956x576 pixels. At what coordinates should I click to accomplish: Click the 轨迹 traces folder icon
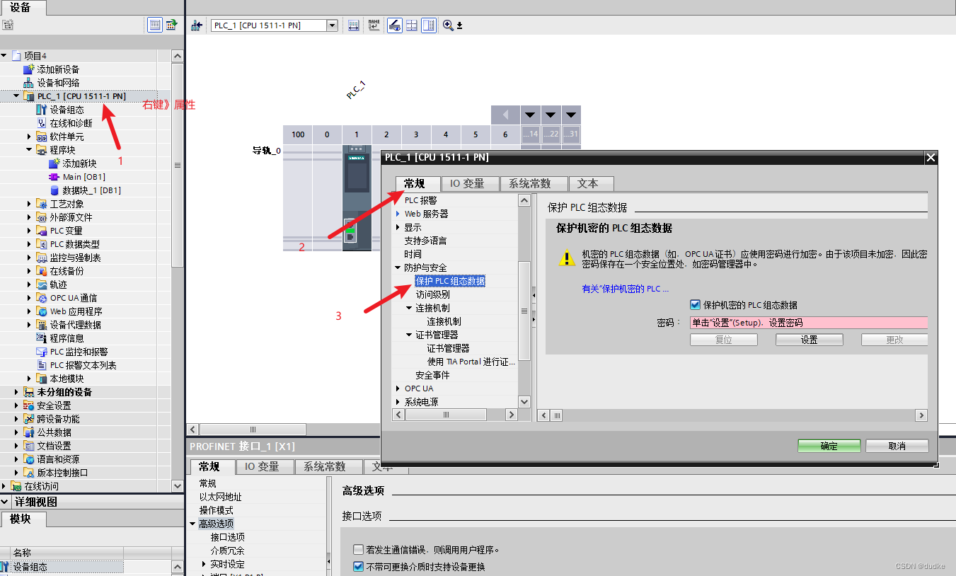42,284
